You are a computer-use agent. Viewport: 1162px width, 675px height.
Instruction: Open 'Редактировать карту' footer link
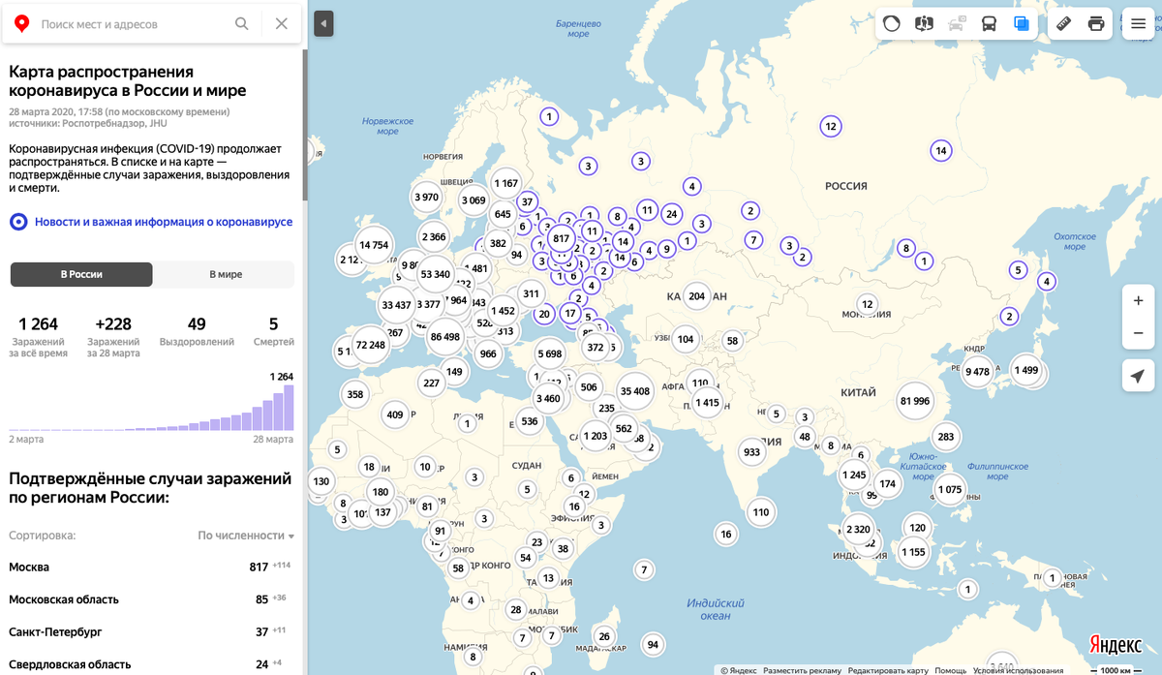[888, 670]
